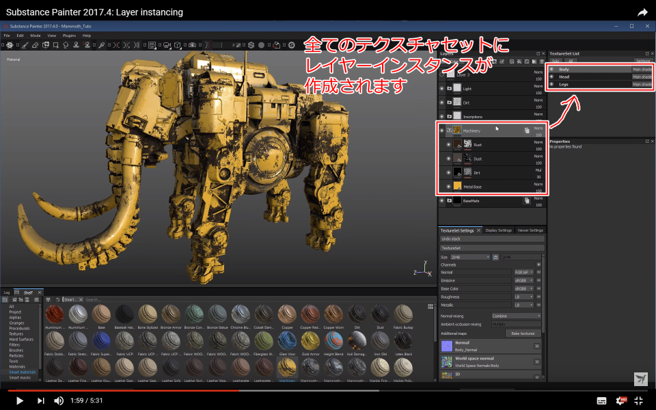Switch to Display Settings tab
The width and height of the screenshot is (656, 410).
tap(498, 230)
